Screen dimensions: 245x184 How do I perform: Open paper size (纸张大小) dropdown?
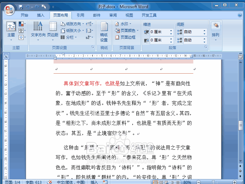coord(72,31)
